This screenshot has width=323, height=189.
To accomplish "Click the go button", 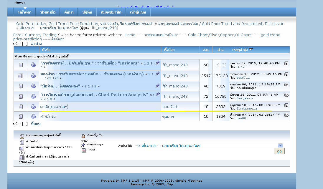I will pos(279,151).
